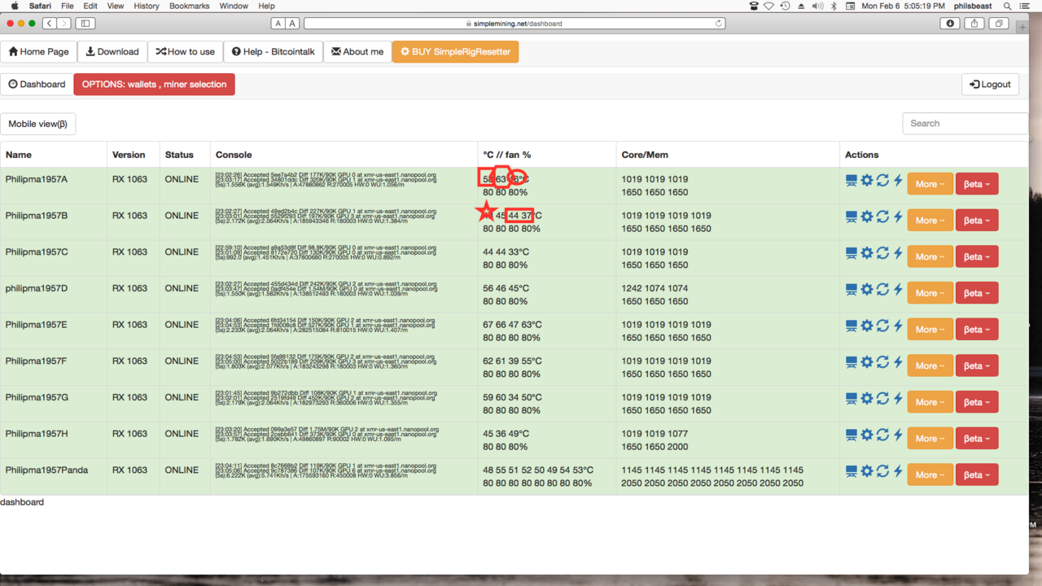This screenshot has height=586, width=1042.
Task: Click monitor icon for Philipma1957F
Action: [x=852, y=361]
